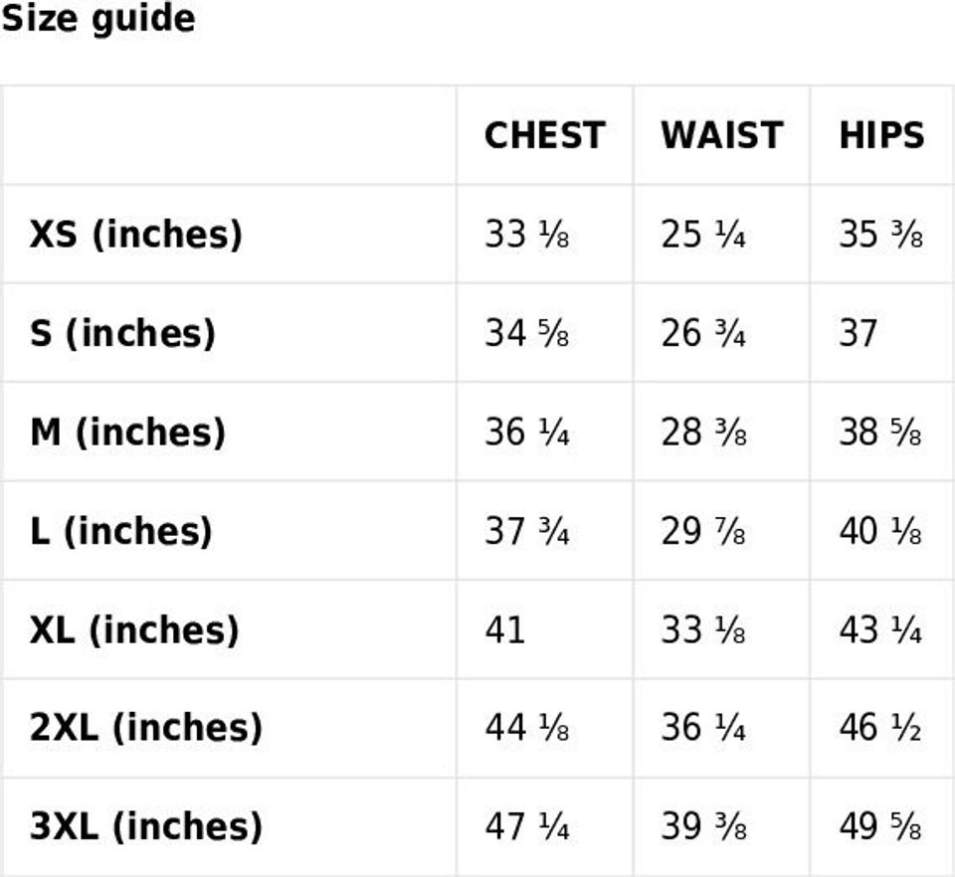Click the XS chest value 33 ⅛
The width and height of the screenshot is (955, 877).
click(x=526, y=234)
